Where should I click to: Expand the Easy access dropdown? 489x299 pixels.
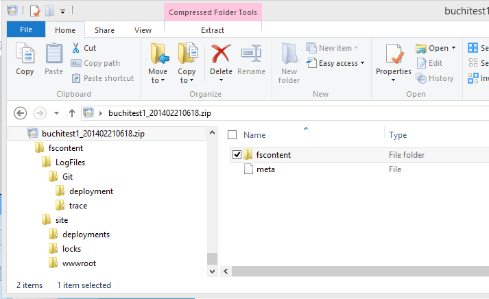pos(362,63)
